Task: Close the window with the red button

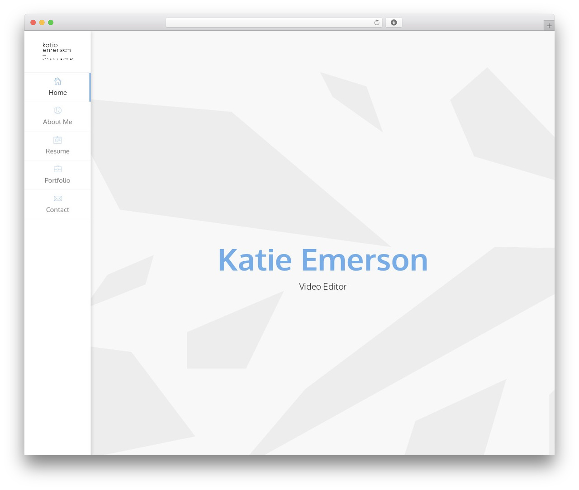Action: point(33,23)
